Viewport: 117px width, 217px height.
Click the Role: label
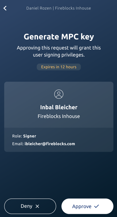click(17, 136)
